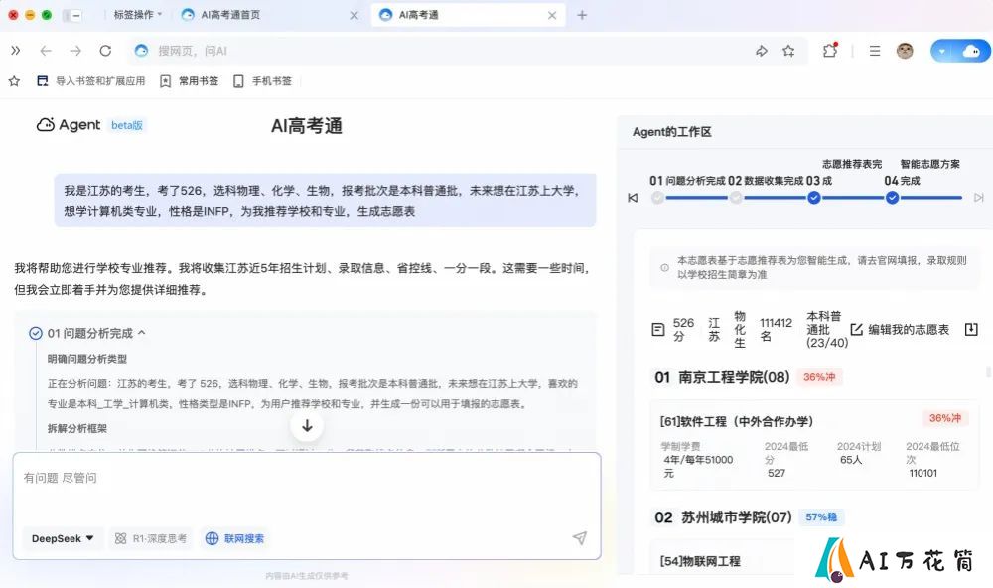The image size is (993, 588).
Task: Click the bookmarks bar star icon
Action: tap(14, 81)
